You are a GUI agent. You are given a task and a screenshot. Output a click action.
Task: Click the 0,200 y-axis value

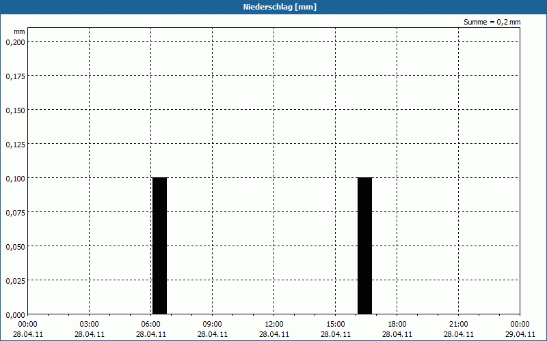tap(15, 42)
